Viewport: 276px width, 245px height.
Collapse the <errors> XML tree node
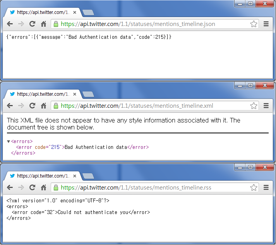(x=8, y=141)
